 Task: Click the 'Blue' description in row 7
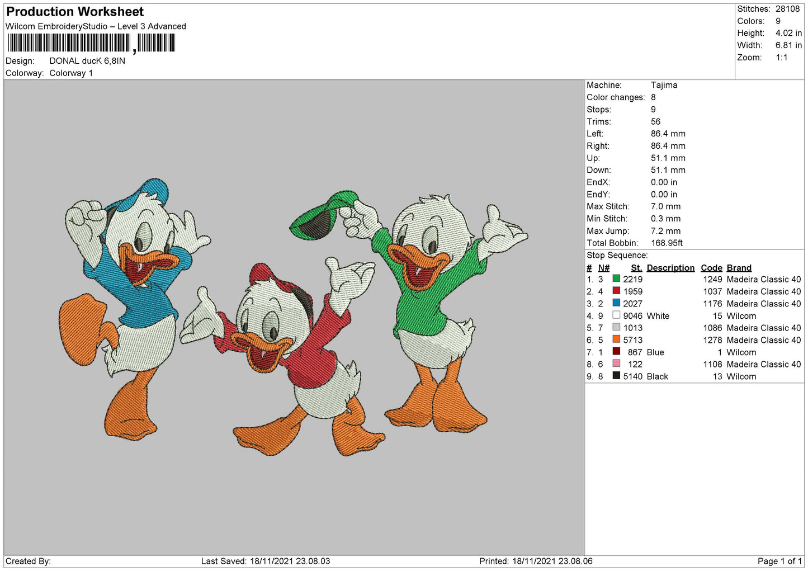coord(655,352)
